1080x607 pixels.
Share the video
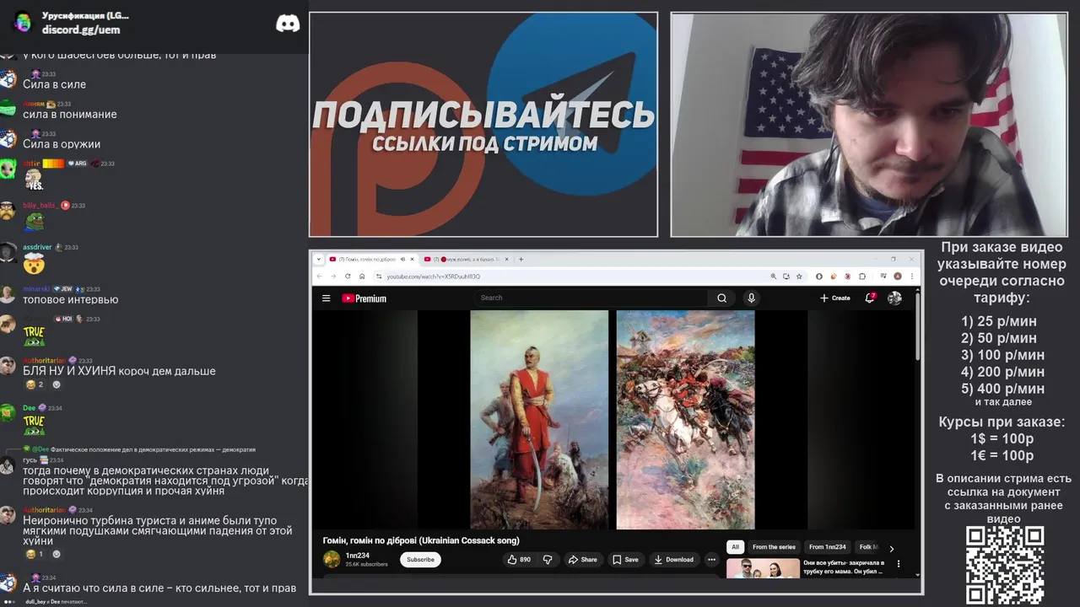pos(582,559)
